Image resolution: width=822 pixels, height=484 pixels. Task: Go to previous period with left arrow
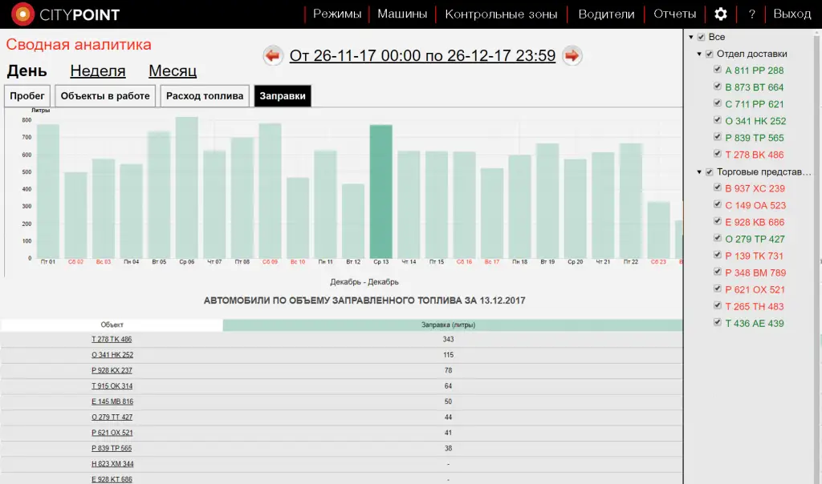click(273, 55)
